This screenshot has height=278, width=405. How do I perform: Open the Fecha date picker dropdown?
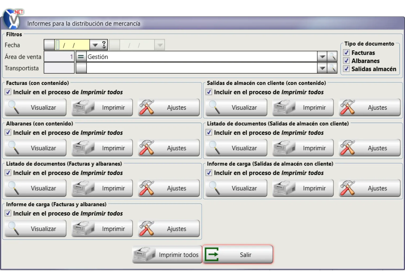coord(95,45)
